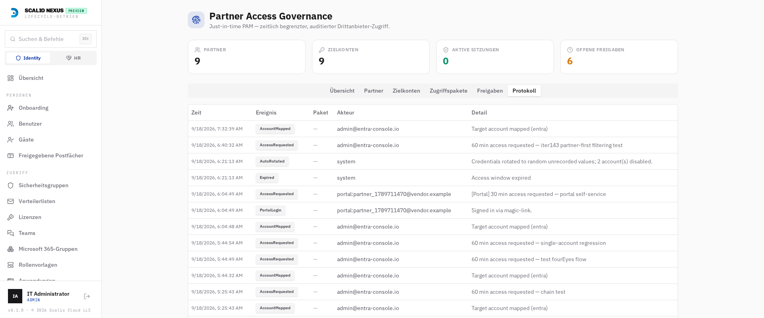Viewport: 764px width, 318px height.
Task: Click the Onboarding user-plus icon
Action: pyautogui.click(x=11, y=108)
